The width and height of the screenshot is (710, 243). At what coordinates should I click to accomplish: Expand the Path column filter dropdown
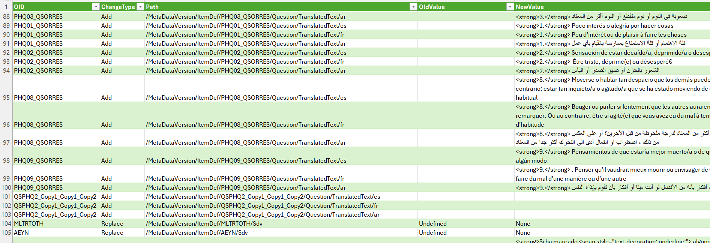point(413,7)
